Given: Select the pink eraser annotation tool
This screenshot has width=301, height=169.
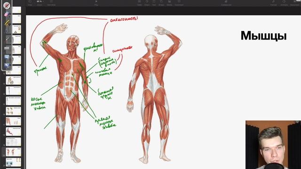Looking at the screenshot, I should [x=7, y=14].
